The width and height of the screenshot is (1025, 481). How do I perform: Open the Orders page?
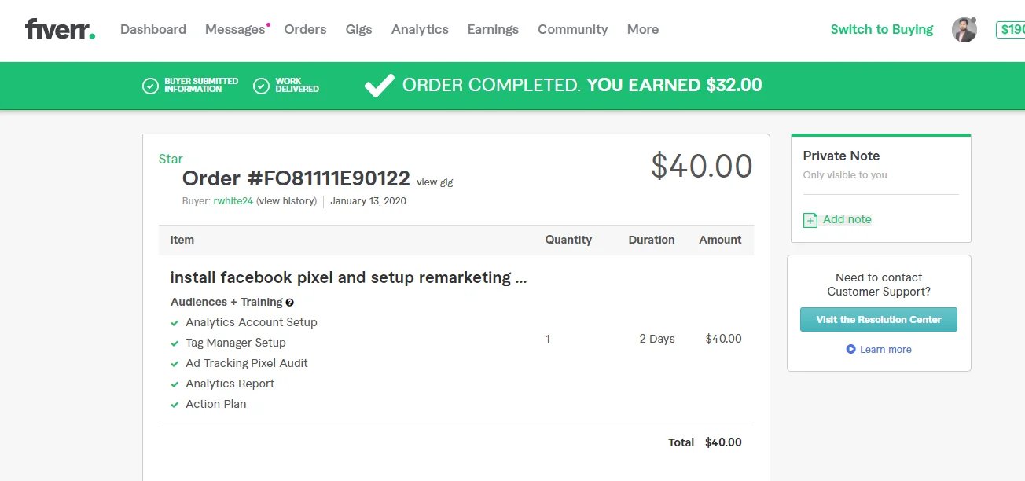305,30
